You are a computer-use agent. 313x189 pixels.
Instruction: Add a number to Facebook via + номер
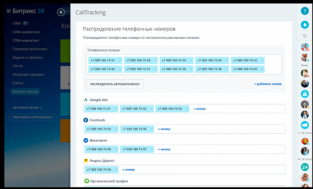[x=164, y=129]
